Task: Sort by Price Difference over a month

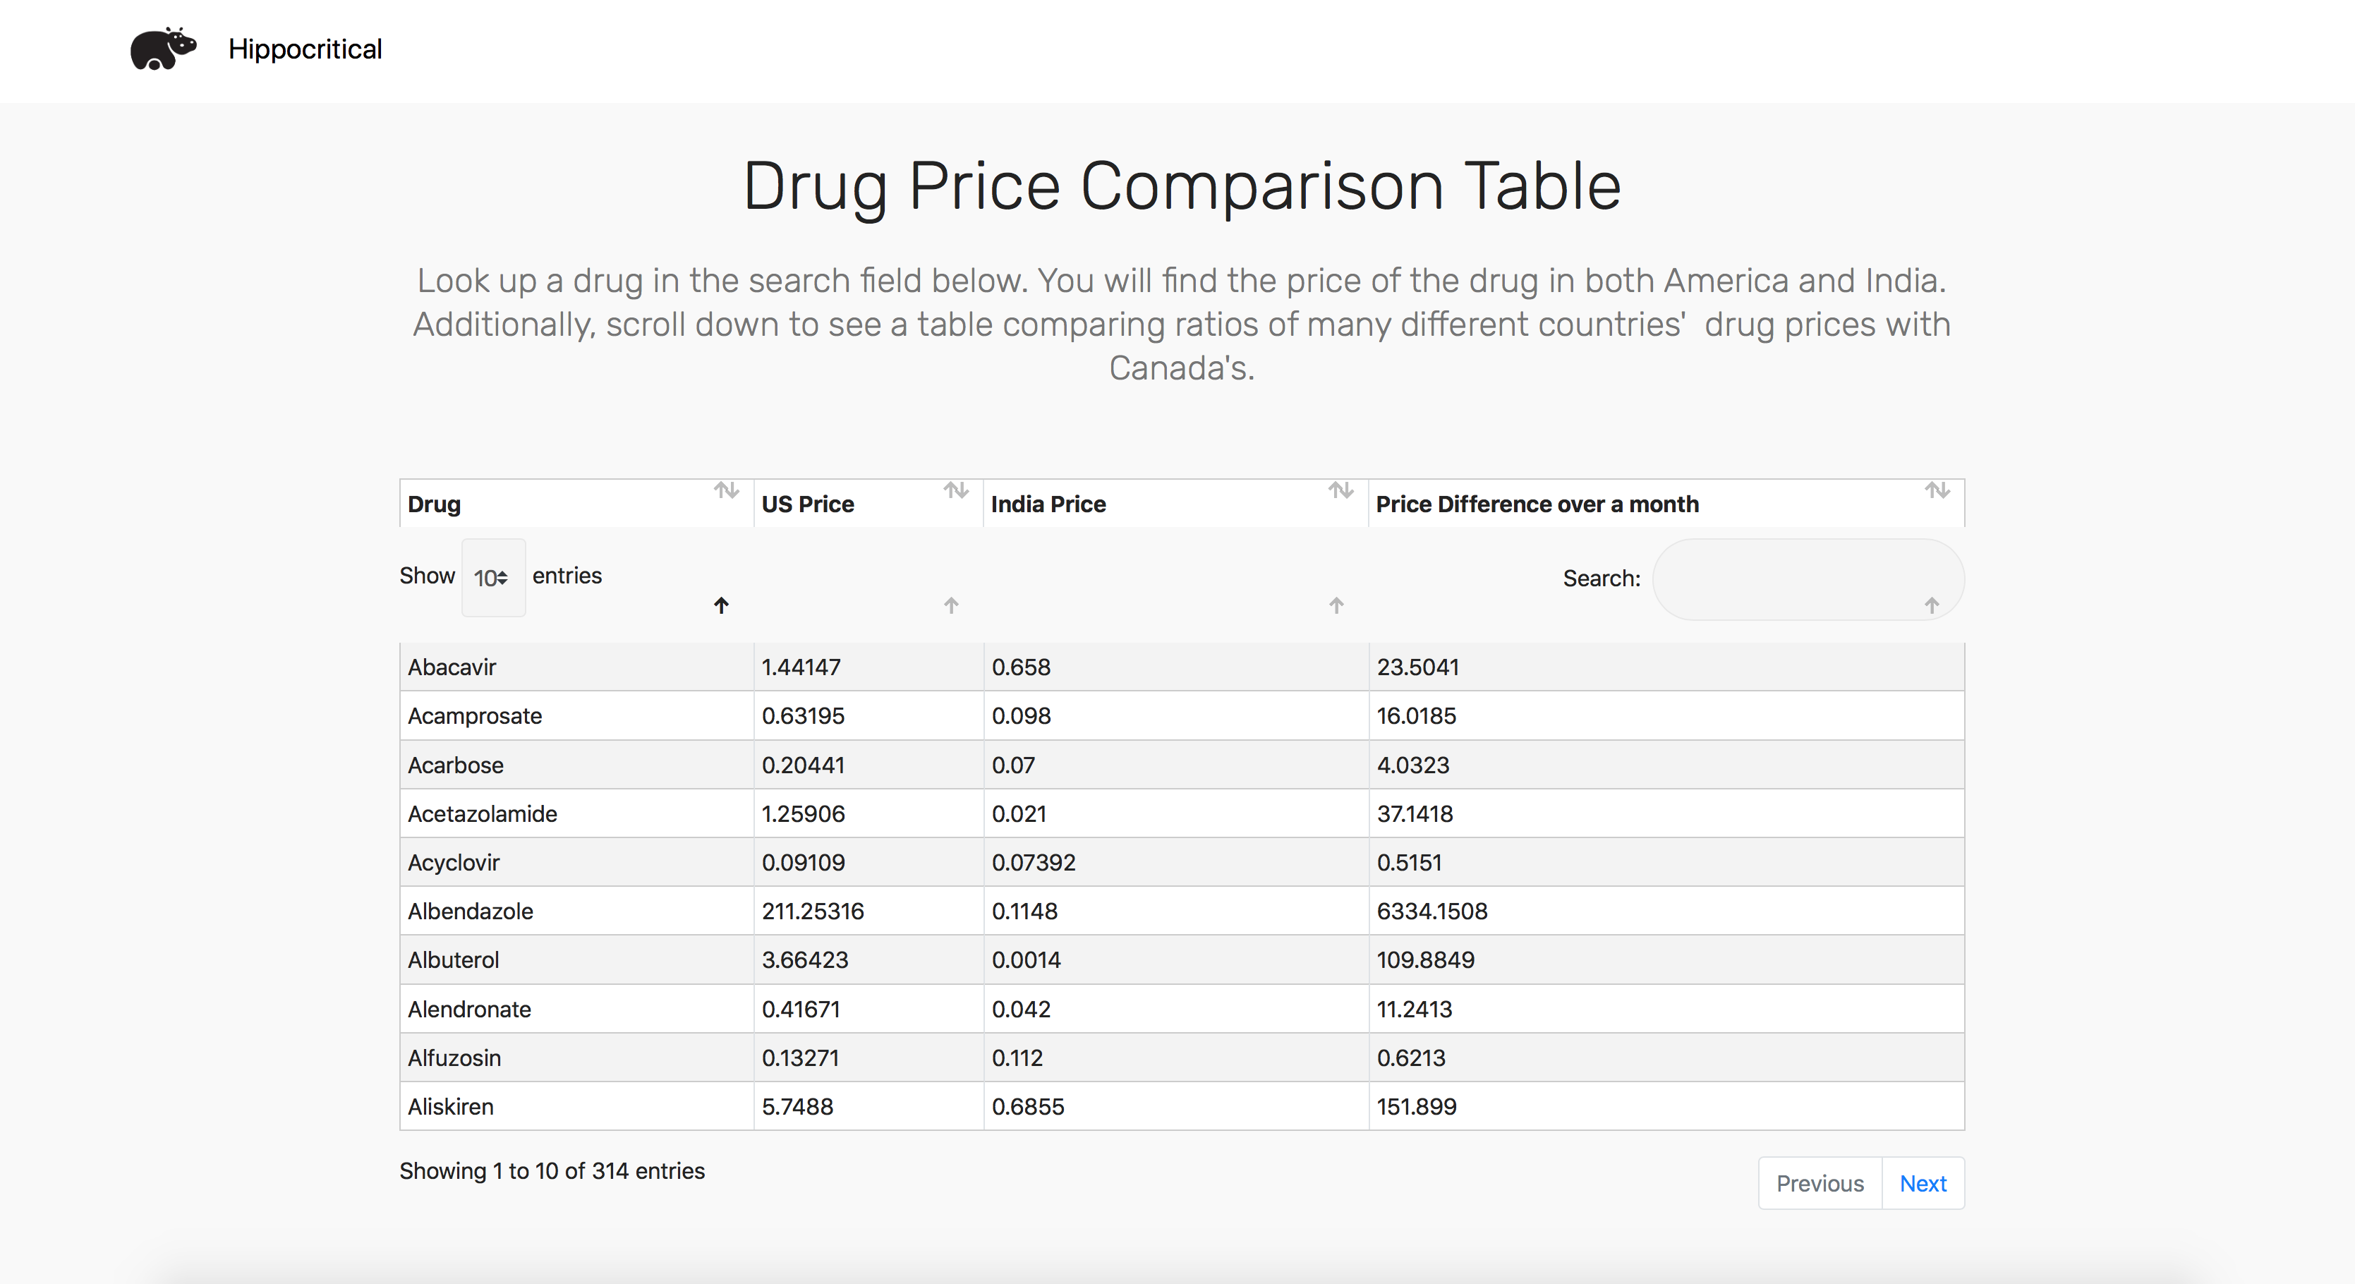Action: pos(1537,504)
